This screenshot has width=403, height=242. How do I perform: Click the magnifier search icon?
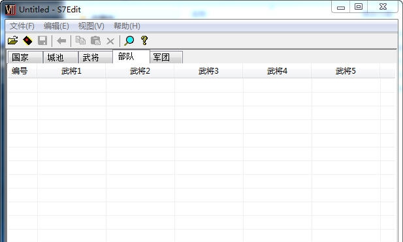pos(129,40)
